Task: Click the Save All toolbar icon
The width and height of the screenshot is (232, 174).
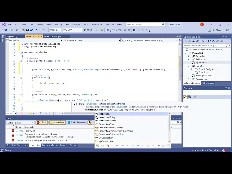Action: pyautogui.click(x=32, y=30)
